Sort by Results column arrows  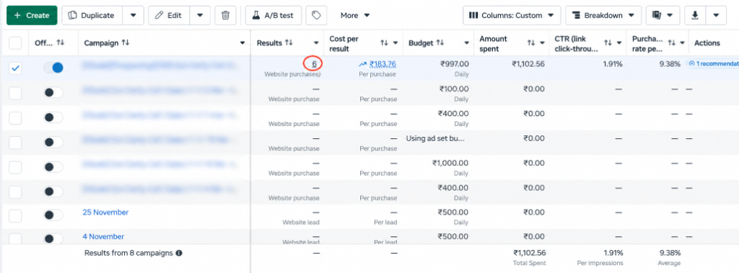(x=289, y=42)
